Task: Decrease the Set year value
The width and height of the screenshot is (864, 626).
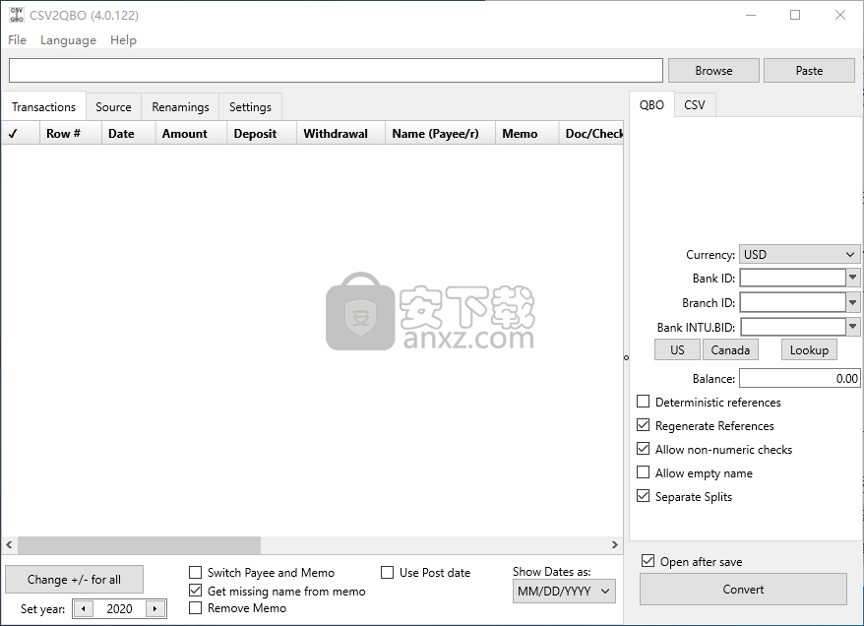Action: tap(84, 609)
